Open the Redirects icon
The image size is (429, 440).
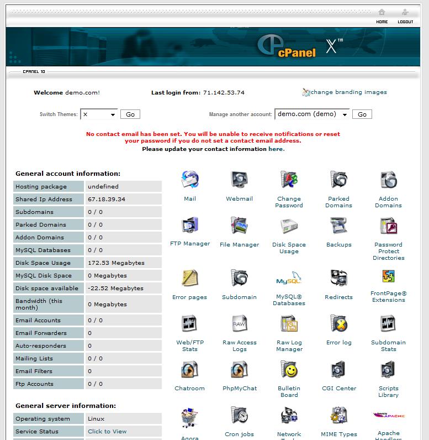click(338, 278)
